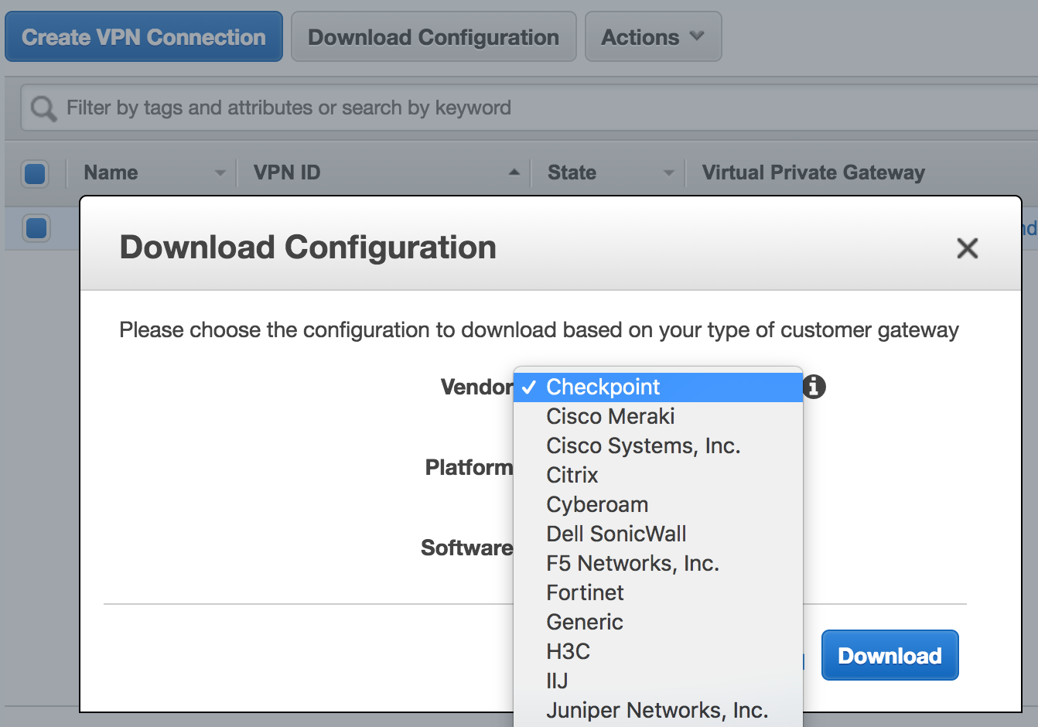Click the search magnifier icon
Image resolution: width=1038 pixels, height=727 pixels.
(x=43, y=108)
